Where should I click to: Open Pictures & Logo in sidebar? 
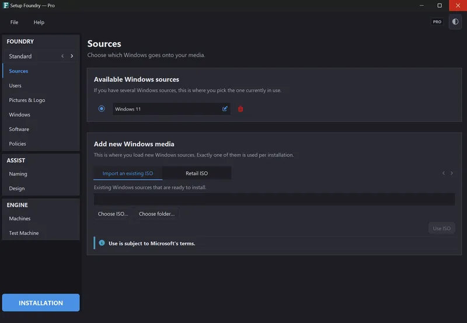41,100
